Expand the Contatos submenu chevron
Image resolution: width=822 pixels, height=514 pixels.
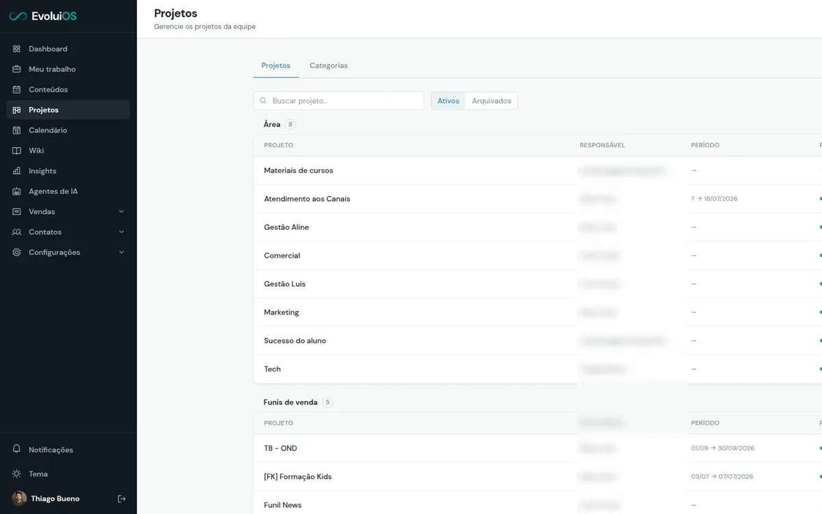pos(121,232)
